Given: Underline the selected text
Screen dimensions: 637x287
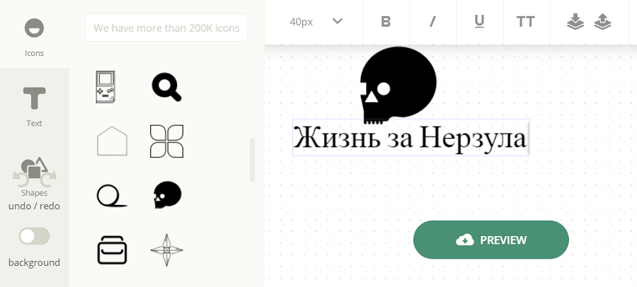Looking at the screenshot, I should pyautogui.click(x=480, y=21).
